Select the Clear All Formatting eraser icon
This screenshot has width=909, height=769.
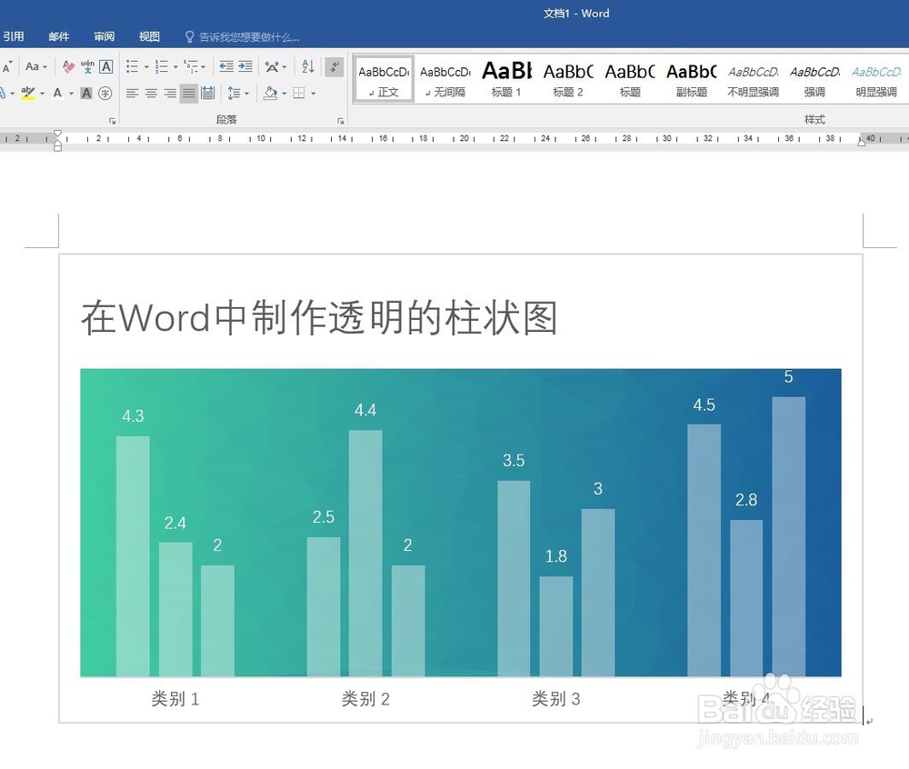[68, 67]
